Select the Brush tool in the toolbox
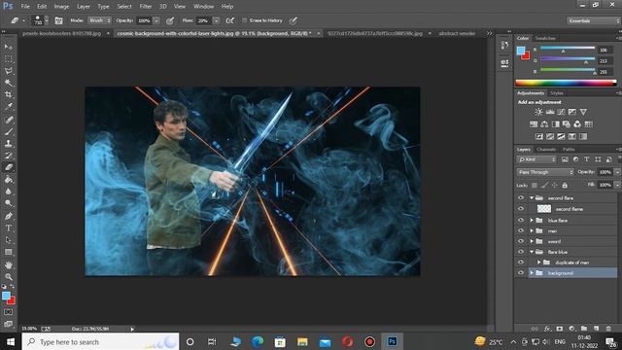 tap(9, 131)
